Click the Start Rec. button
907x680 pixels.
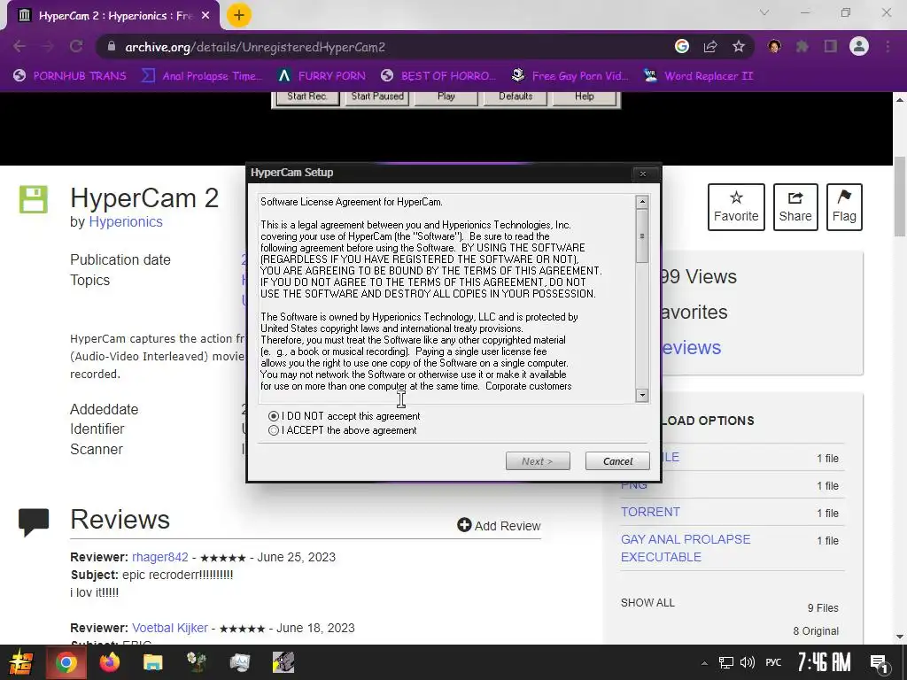307,97
